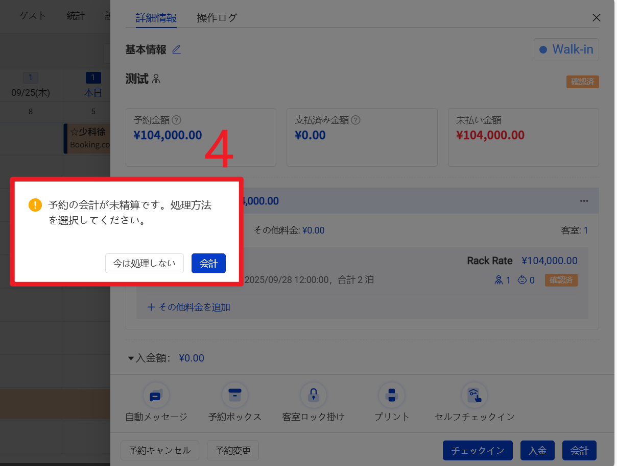The width and height of the screenshot is (617, 466).
Task: Click 今は処理しない in the dialog
Action: pyautogui.click(x=145, y=264)
